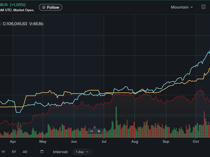Click the Interval: label
Viewport: 210px width, 157px height.
(x=60, y=152)
